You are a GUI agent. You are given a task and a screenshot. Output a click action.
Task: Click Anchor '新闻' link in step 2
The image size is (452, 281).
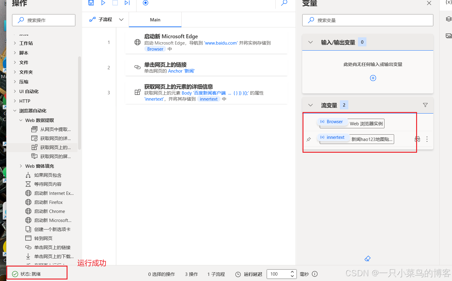tap(181, 71)
